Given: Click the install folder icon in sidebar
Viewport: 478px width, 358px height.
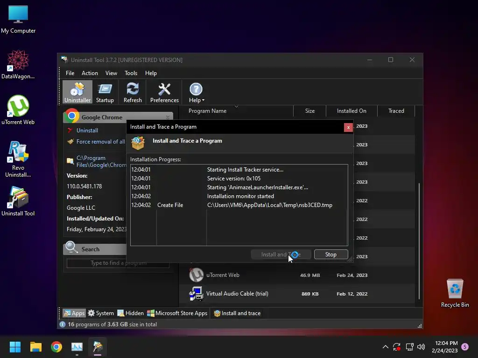Looking at the screenshot, I should pyautogui.click(x=70, y=161).
